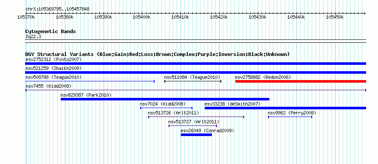Click the chrX:105369795..105457848 region label

pyautogui.click(x=57, y=9)
